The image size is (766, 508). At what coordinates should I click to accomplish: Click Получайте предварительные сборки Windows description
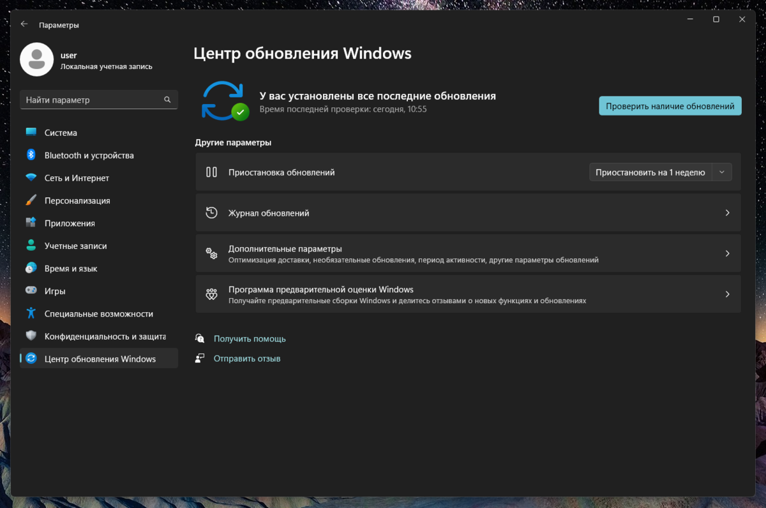pos(407,301)
